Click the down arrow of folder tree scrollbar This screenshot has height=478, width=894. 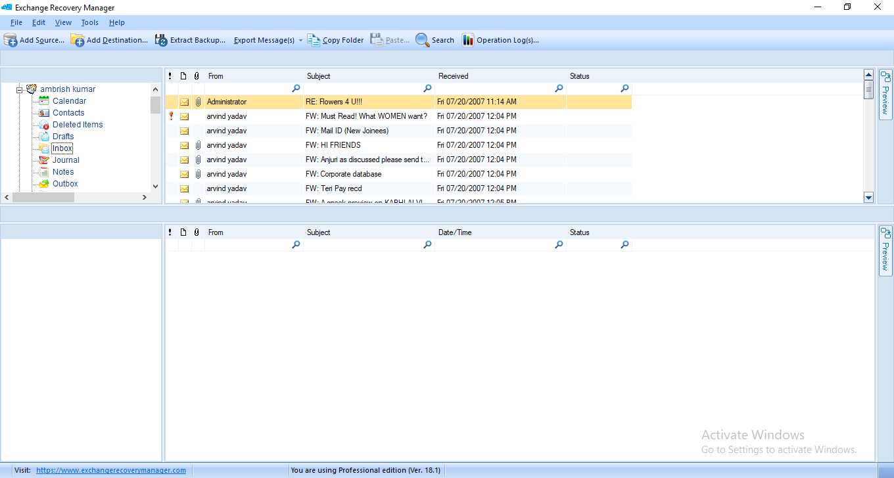[x=155, y=186]
